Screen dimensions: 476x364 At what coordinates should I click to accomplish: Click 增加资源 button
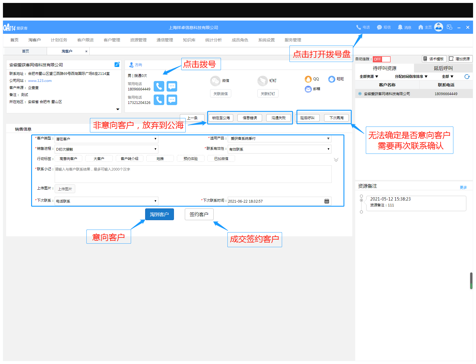tap(460, 59)
